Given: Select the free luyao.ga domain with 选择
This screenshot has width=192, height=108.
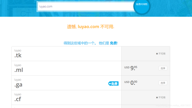Looking at the screenshot, I should [x=163, y=83].
